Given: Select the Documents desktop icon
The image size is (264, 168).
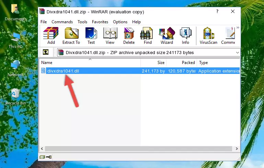Looking at the screenshot, I should tap(16, 13).
